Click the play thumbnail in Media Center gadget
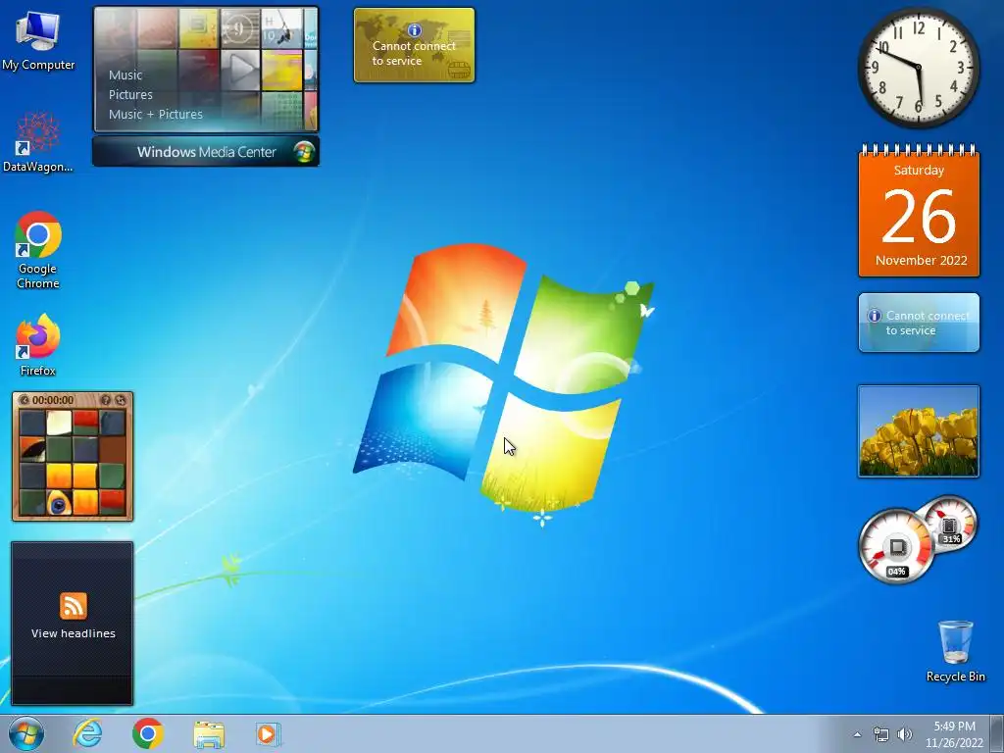 (241, 70)
